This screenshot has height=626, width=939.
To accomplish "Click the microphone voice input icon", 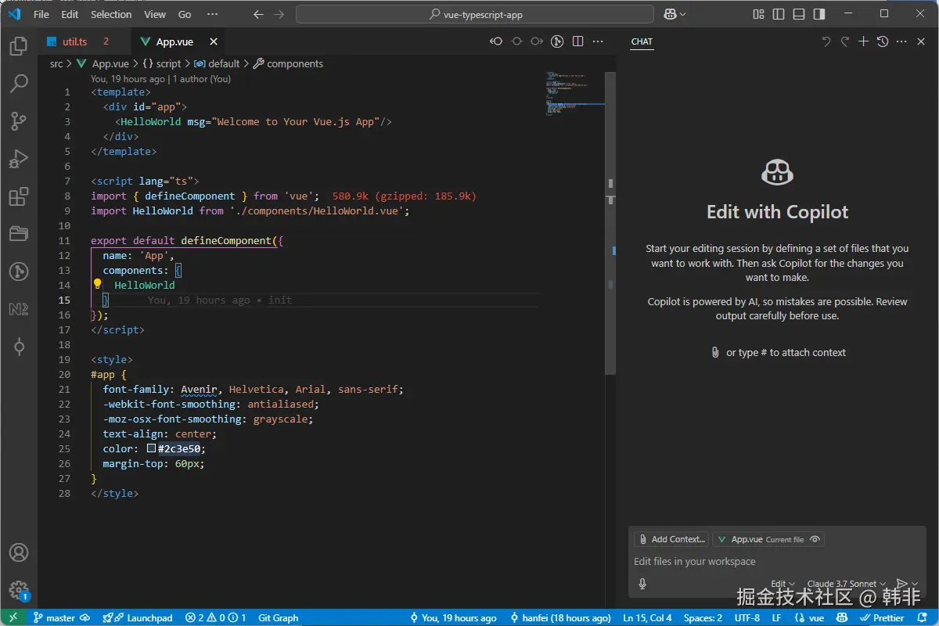I will [642, 584].
